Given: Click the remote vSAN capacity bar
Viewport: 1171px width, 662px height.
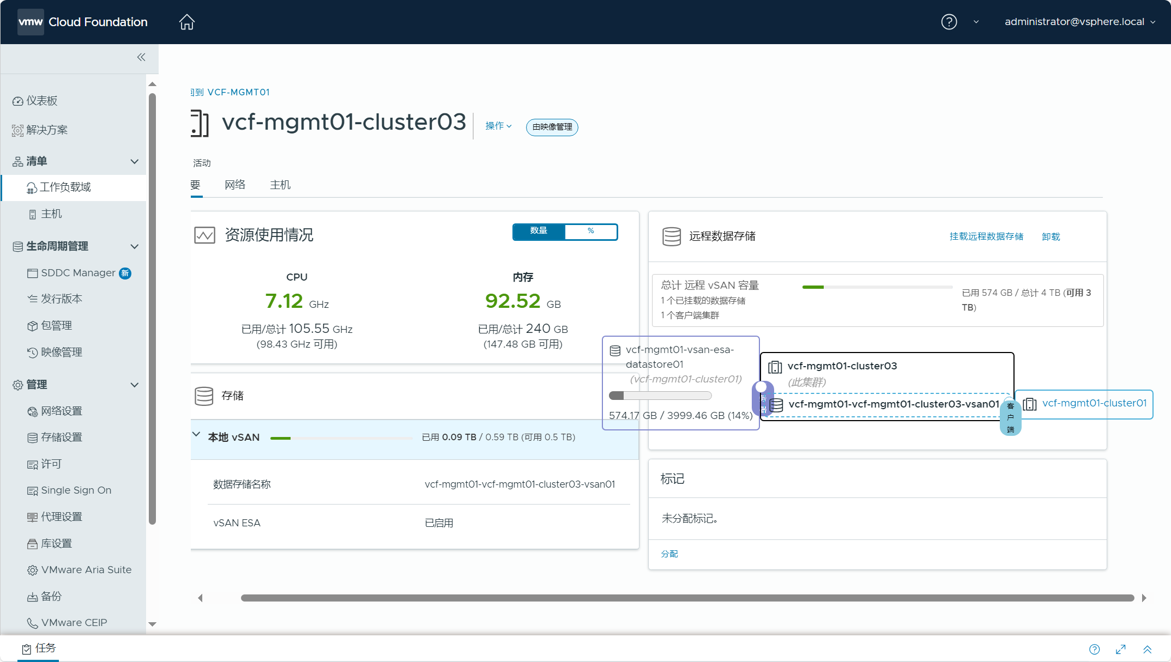Looking at the screenshot, I should [x=877, y=287].
